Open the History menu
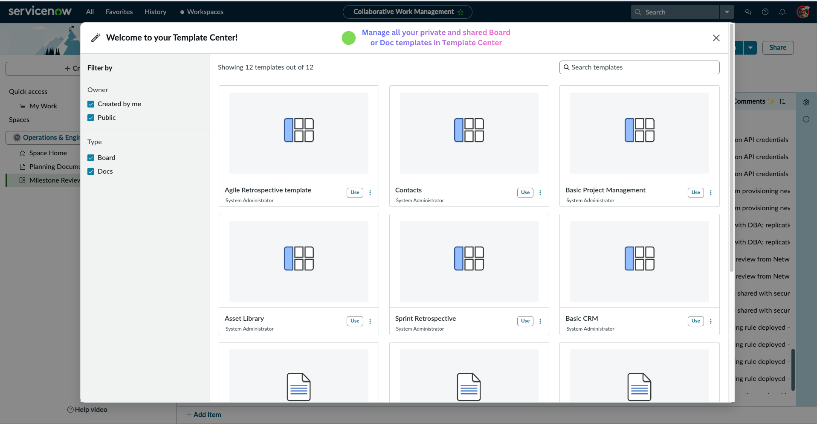The height and width of the screenshot is (424, 817). [155, 12]
